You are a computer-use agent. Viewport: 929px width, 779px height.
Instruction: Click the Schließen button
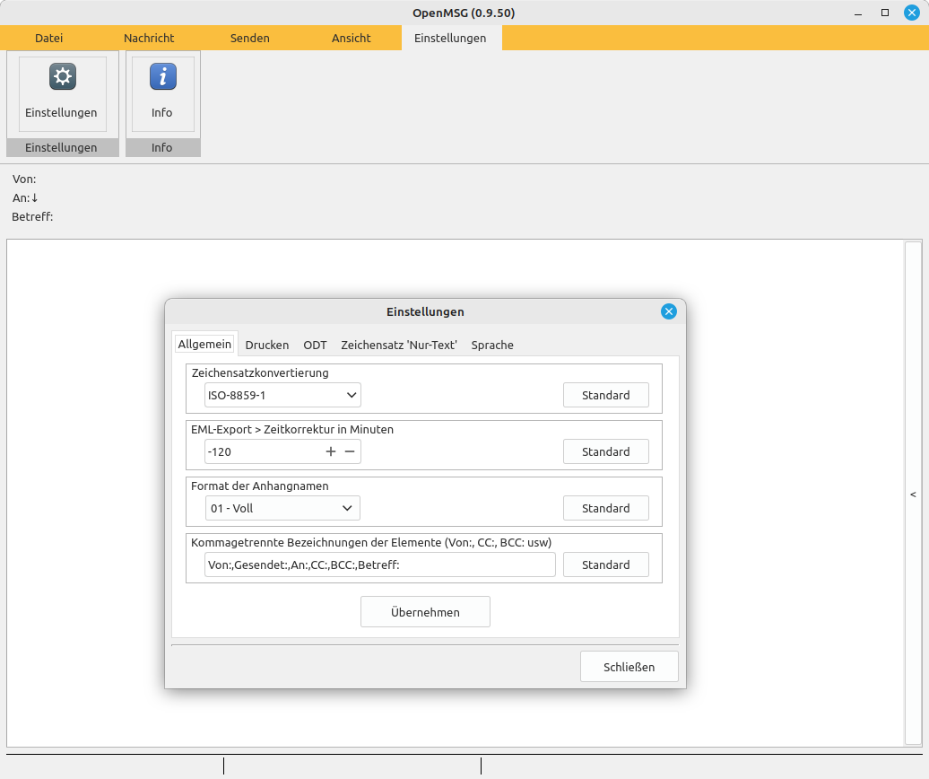[629, 667]
